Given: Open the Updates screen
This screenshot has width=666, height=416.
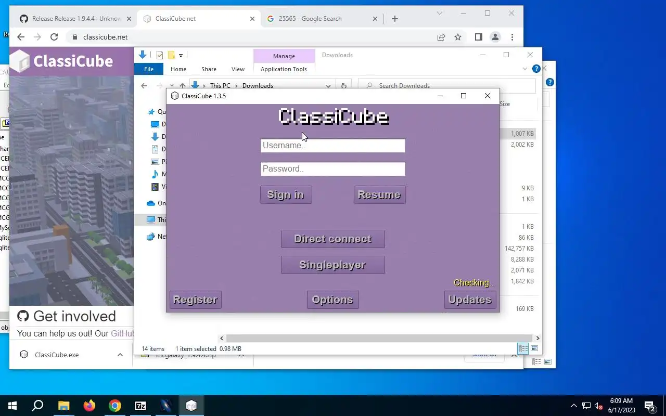Looking at the screenshot, I should click(470, 300).
